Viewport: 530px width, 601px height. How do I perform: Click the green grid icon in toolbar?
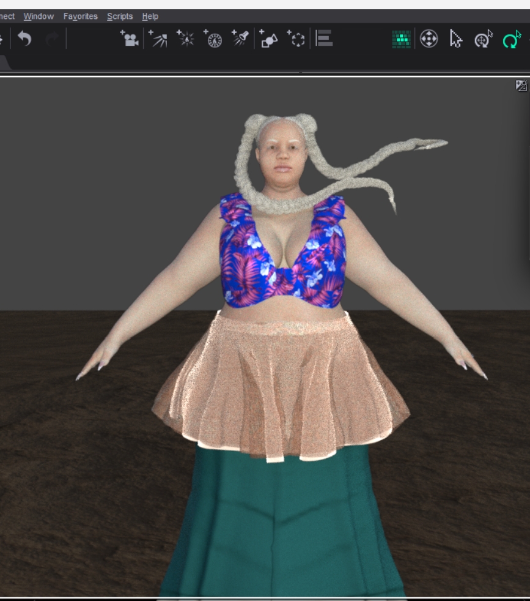click(x=401, y=40)
